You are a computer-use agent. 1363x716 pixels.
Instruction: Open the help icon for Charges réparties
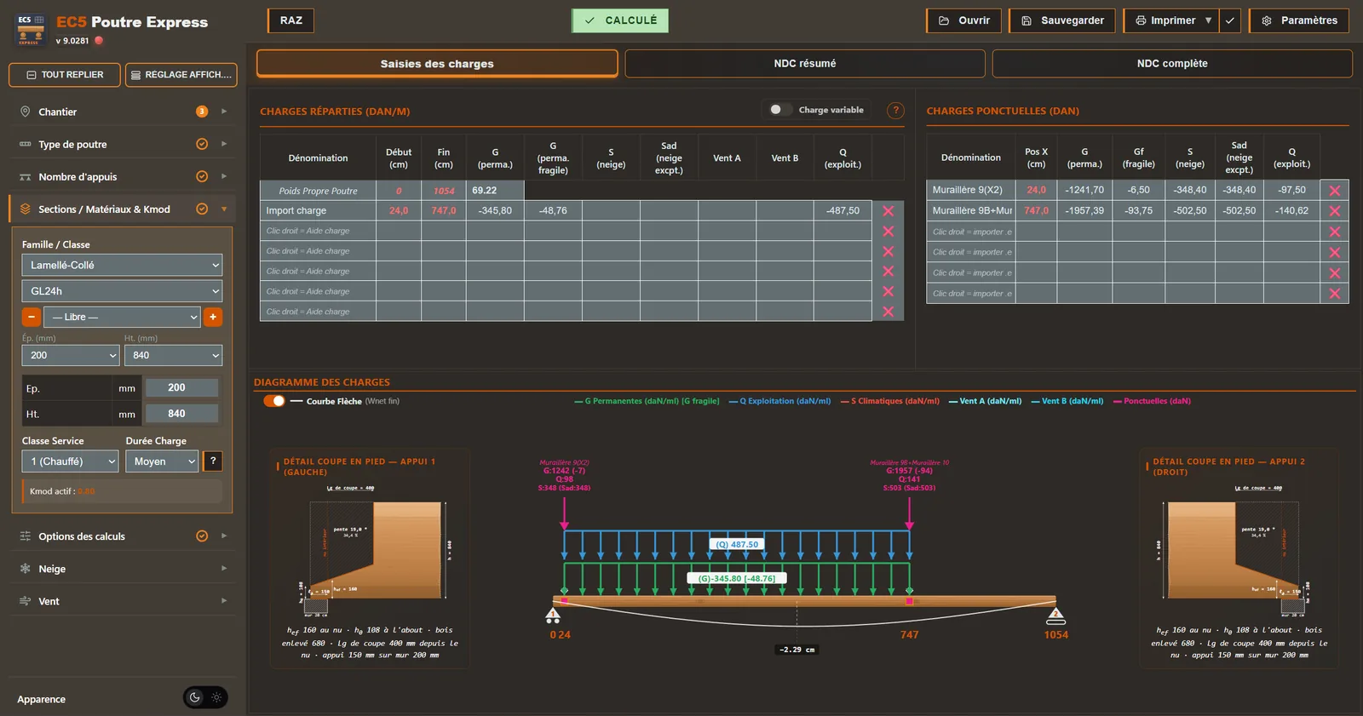pyautogui.click(x=895, y=110)
